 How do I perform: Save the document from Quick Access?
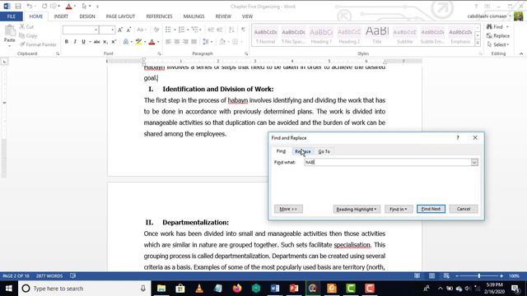[x=18, y=6]
